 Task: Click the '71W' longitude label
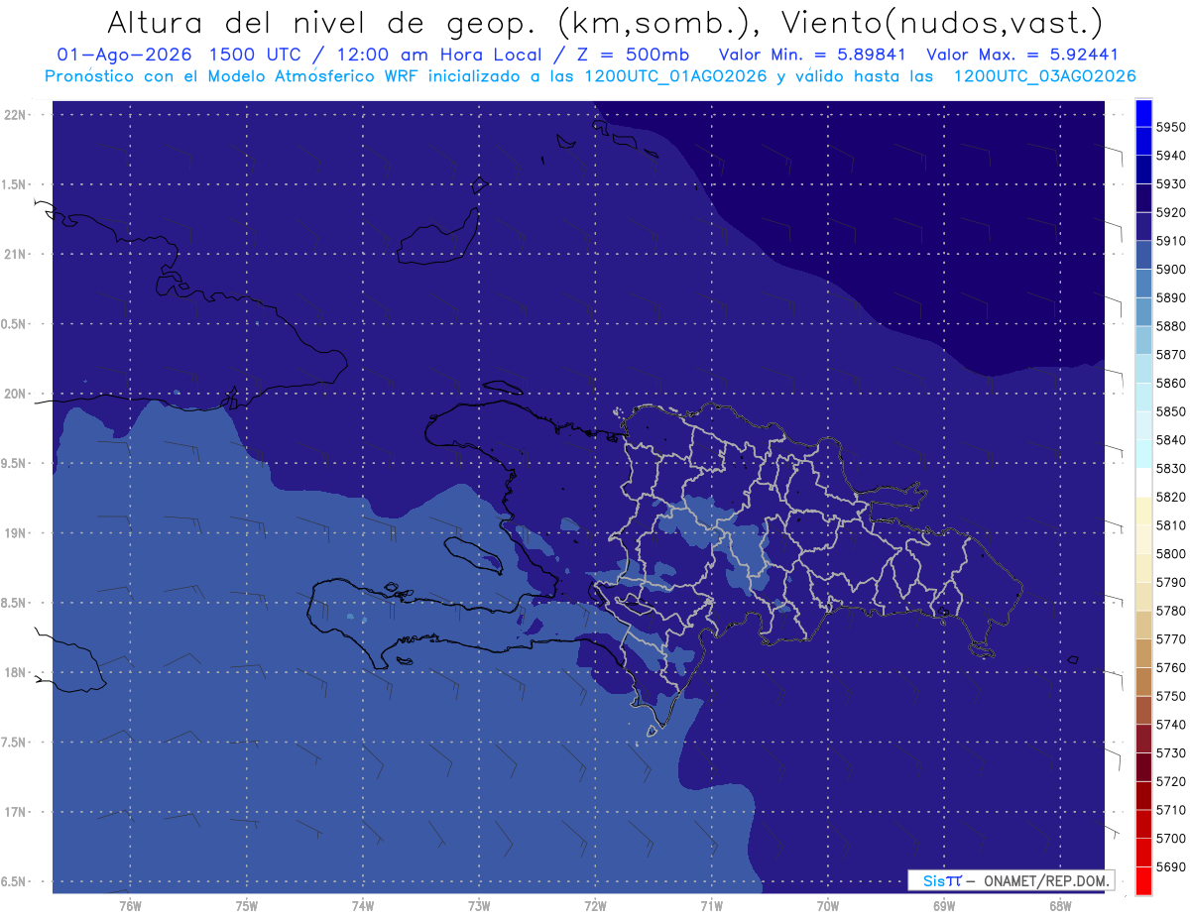click(x=711, y=906)
